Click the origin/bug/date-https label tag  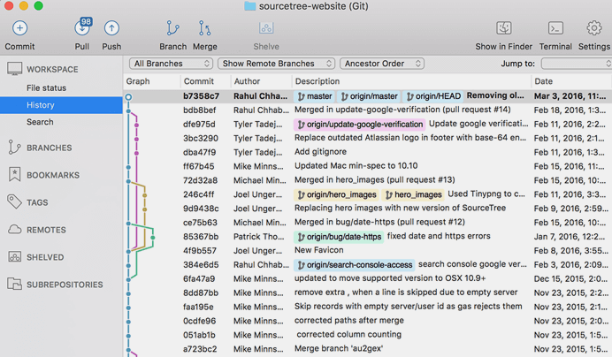point(339,237)
